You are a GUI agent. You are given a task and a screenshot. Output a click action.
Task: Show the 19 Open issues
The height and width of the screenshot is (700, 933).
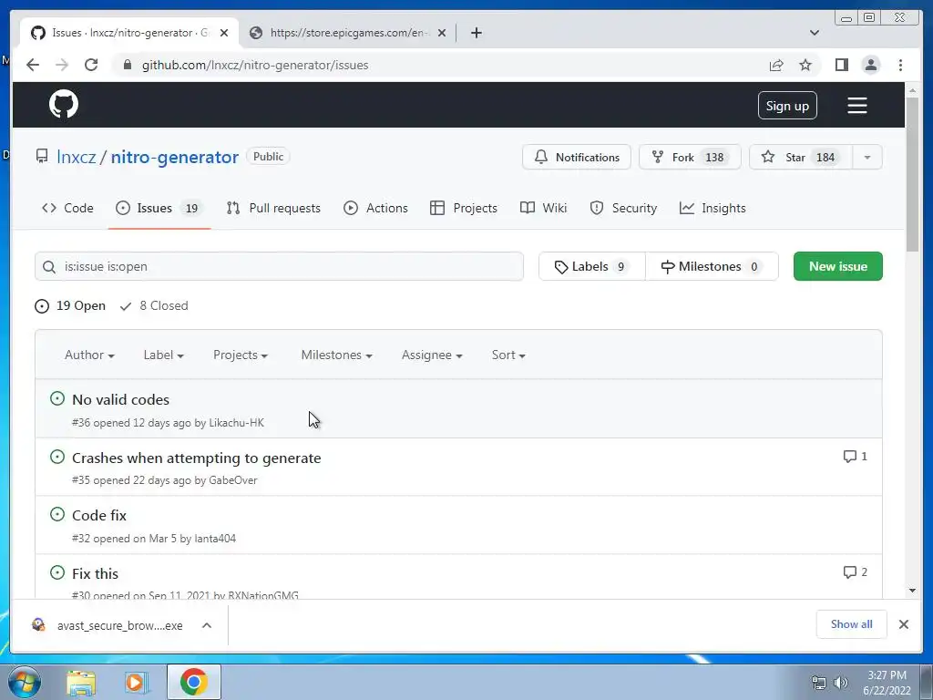(x=70, y=305)
